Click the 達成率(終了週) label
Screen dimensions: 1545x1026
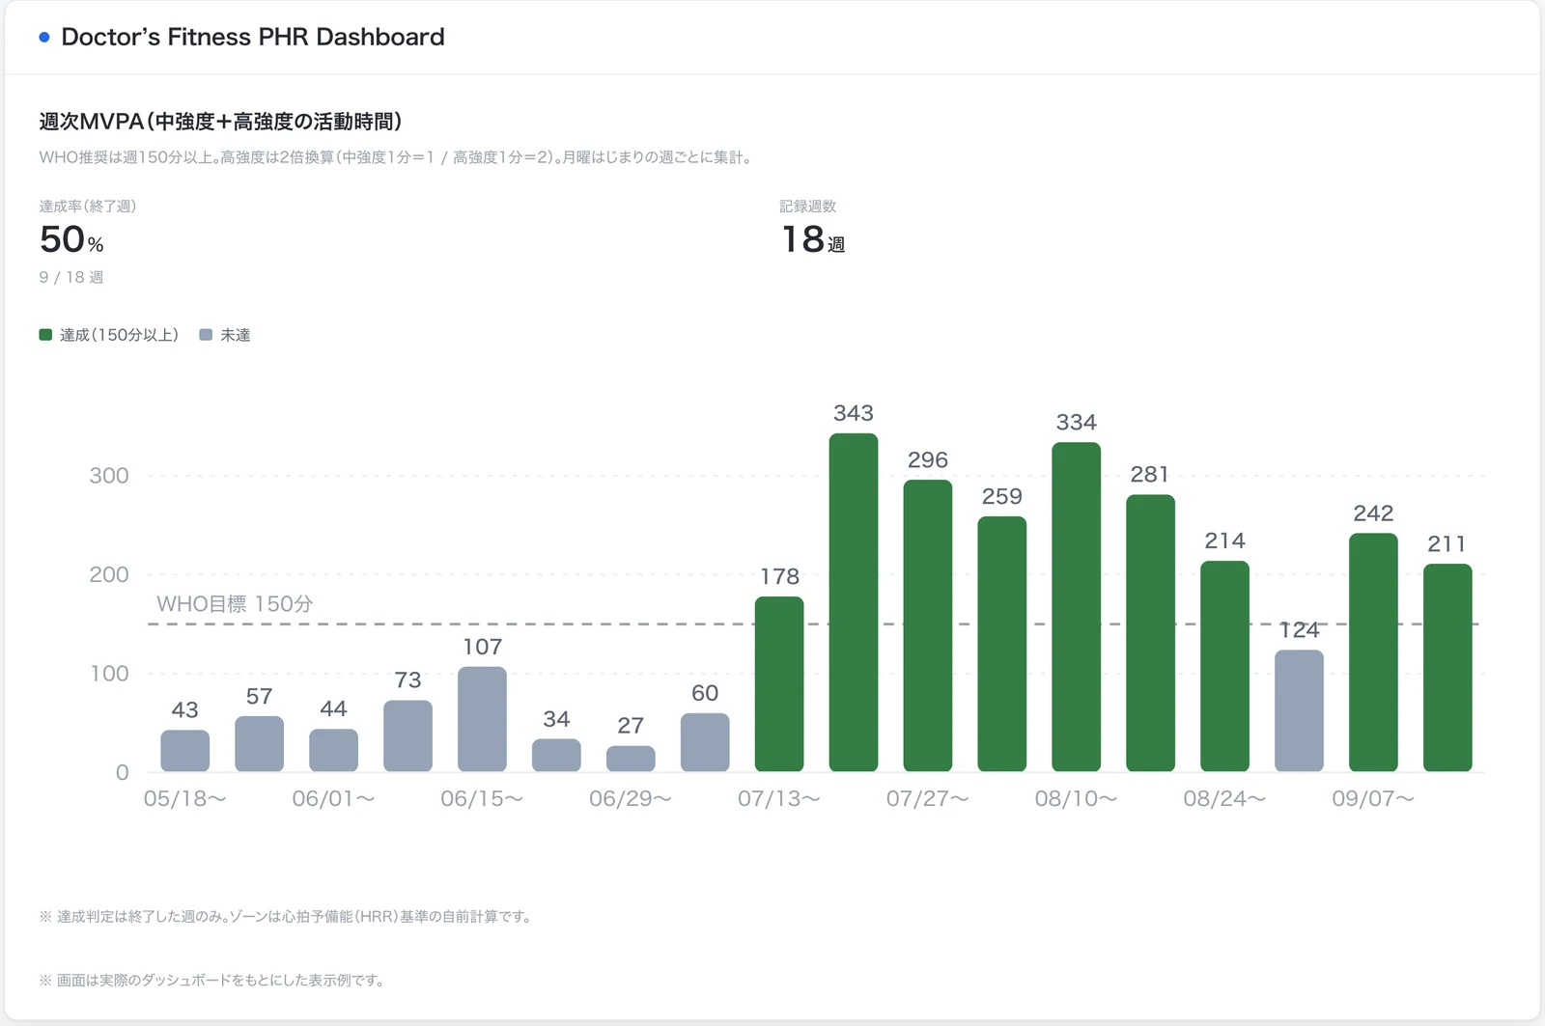pyautogui.click(x=88, y=207)
